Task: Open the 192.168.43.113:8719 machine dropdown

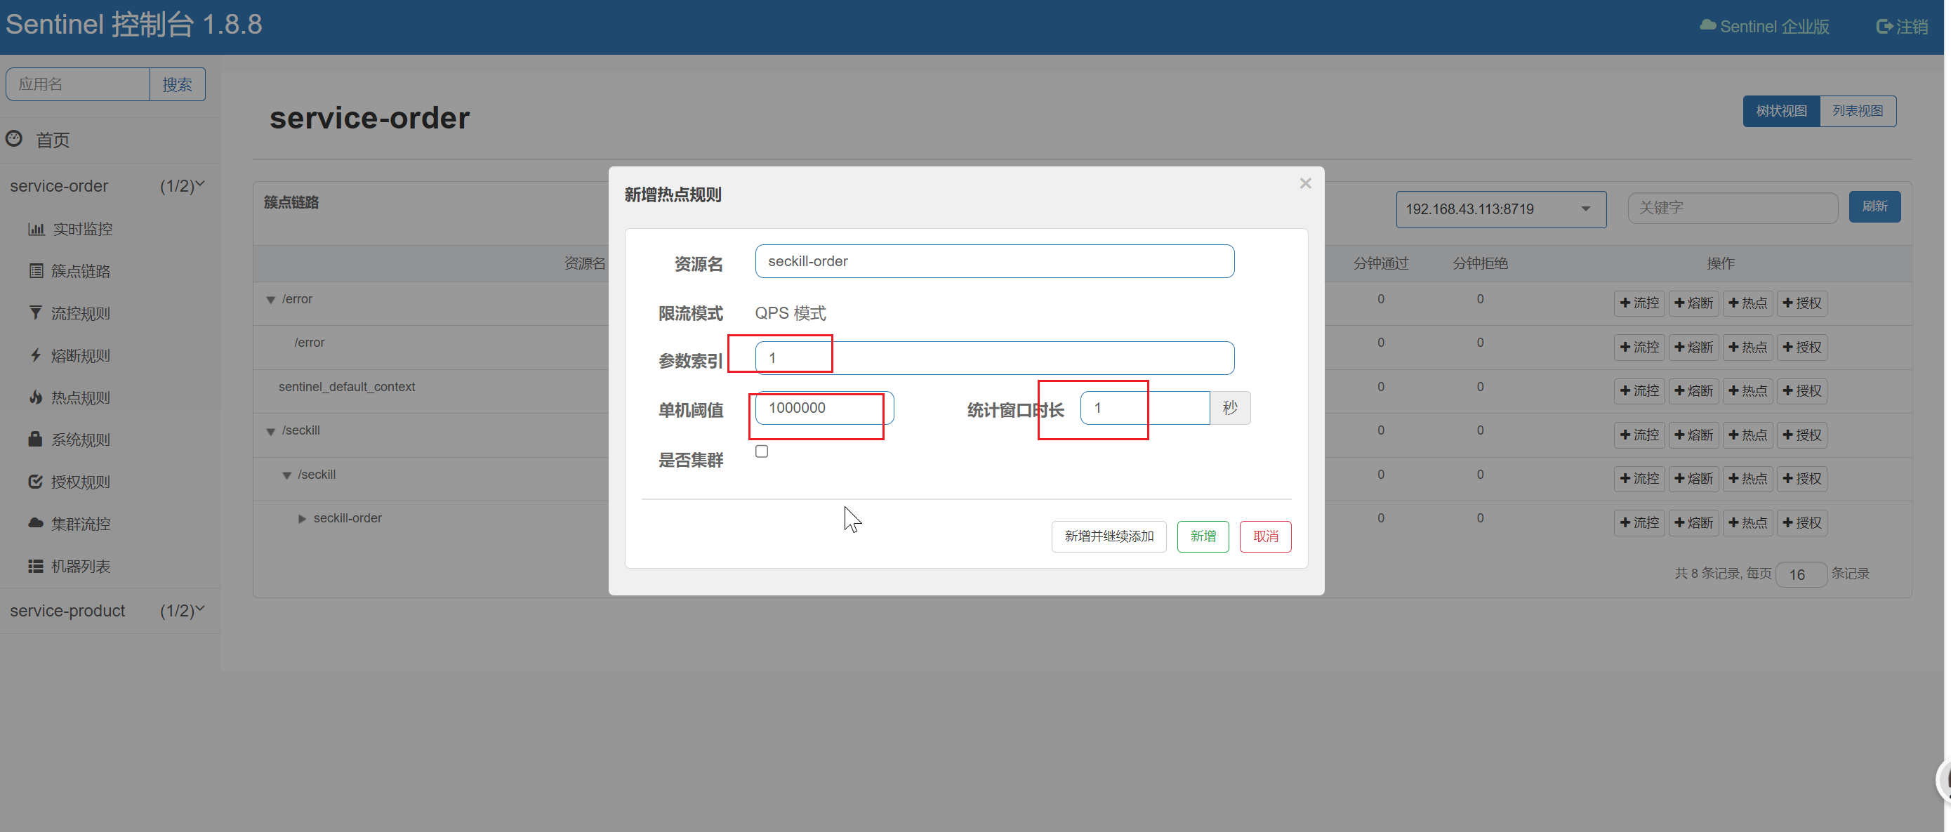Action: [1500, 209]
